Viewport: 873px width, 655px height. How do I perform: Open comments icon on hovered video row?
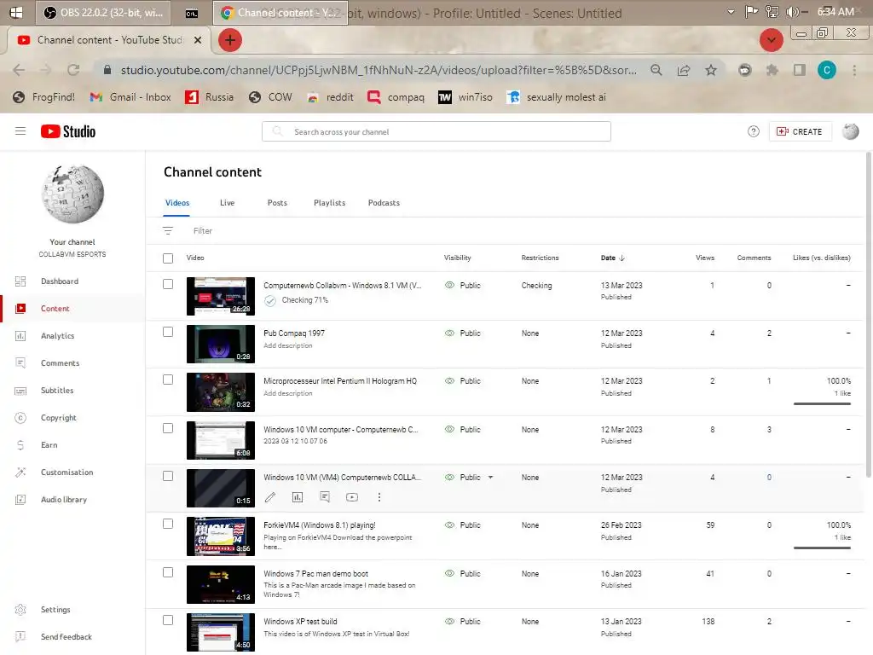325,497
